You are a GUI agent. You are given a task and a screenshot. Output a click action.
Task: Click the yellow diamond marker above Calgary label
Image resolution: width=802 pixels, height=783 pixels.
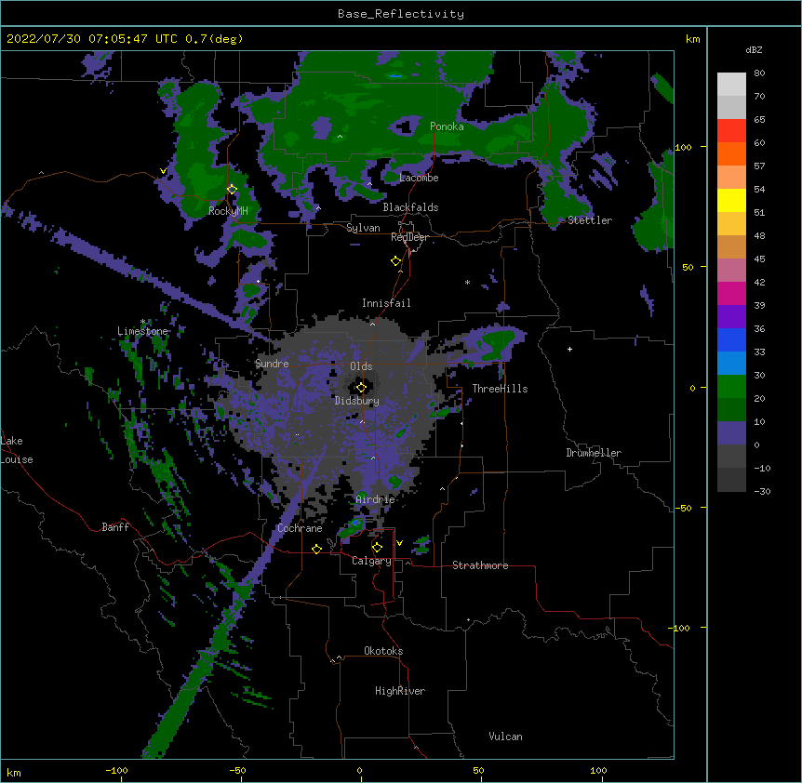point(377,548)
